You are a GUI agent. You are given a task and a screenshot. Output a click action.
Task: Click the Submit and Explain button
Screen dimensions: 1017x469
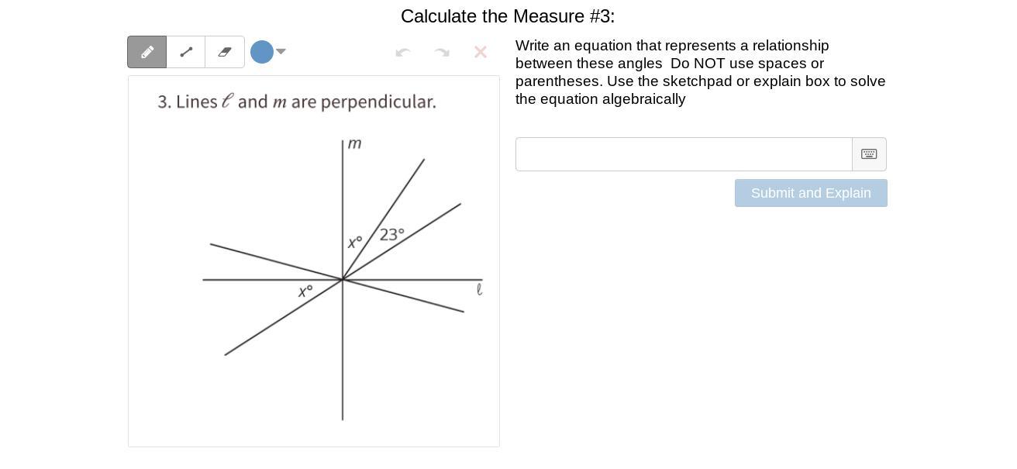click(x=811, y=193)
